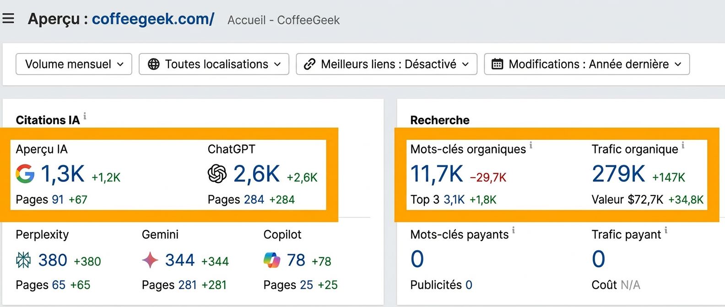Open the Modifications : Année dernière dropdown
This screenshot has width=725, height=307.
click(587, 64)
